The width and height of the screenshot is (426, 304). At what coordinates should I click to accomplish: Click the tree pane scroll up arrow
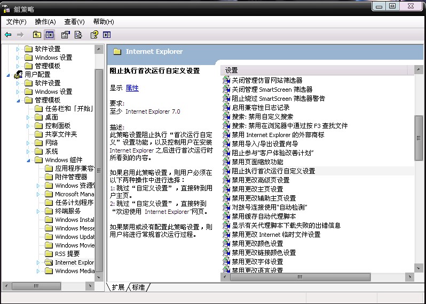(x=99, y=49)
